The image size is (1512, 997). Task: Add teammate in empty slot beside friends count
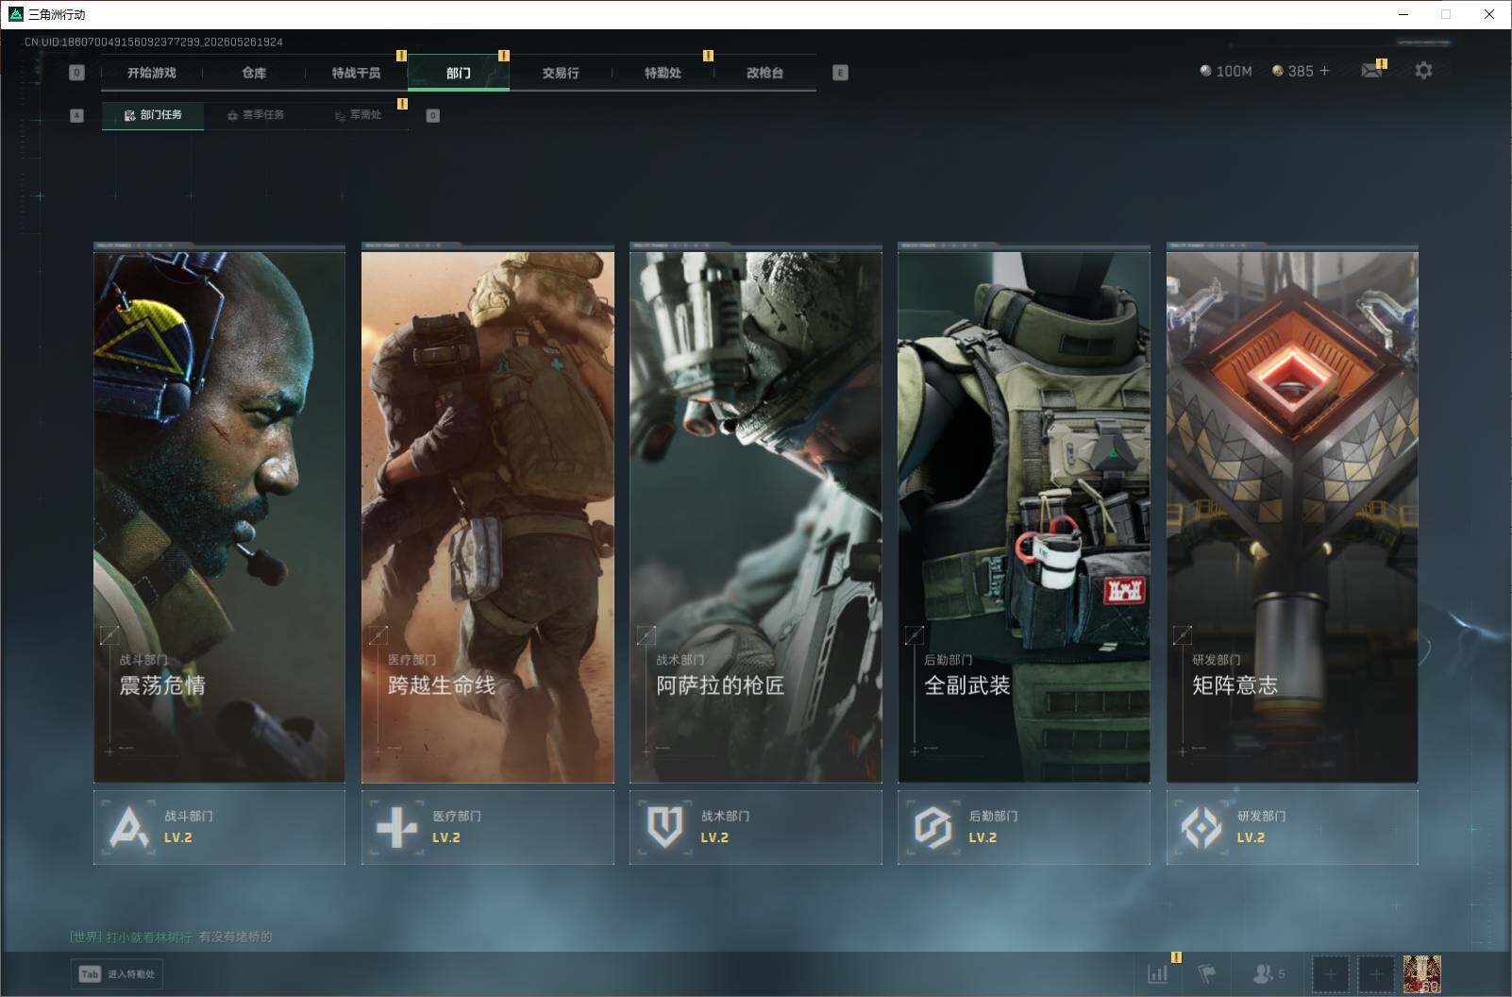[1330, 973]
